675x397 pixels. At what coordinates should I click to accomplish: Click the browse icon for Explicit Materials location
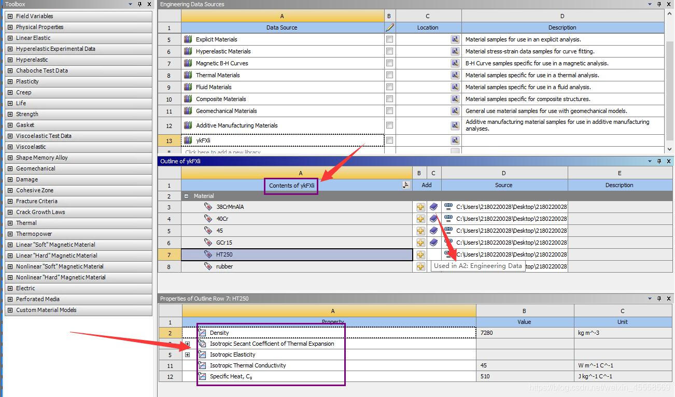[x=455, y=39]
